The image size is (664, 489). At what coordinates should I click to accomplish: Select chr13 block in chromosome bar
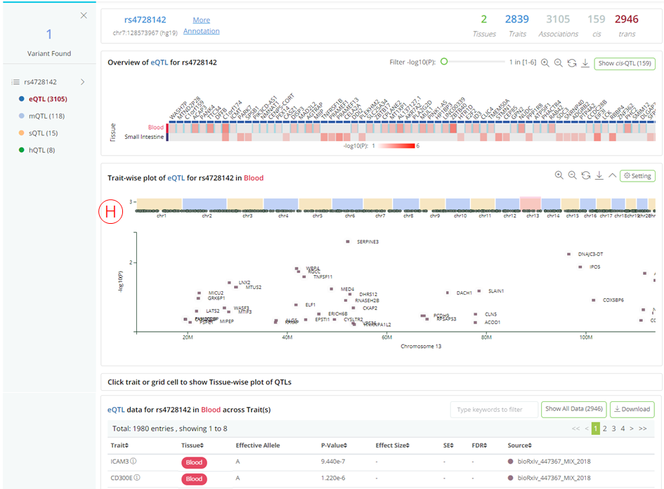point(530,203)
